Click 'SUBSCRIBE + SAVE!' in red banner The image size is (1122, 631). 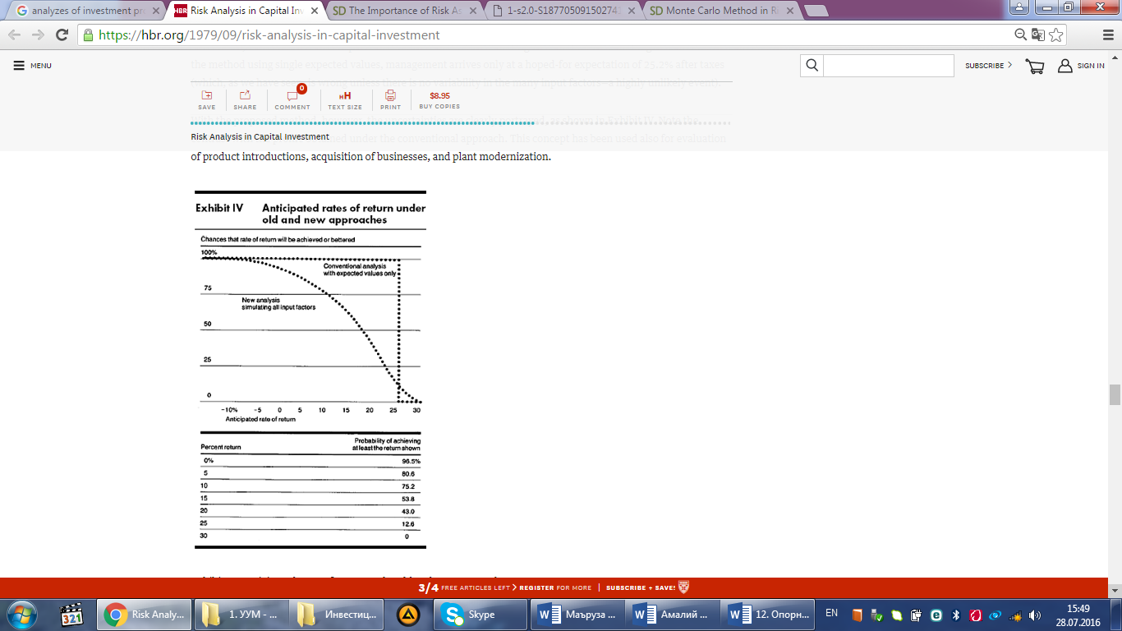[641, 587]
